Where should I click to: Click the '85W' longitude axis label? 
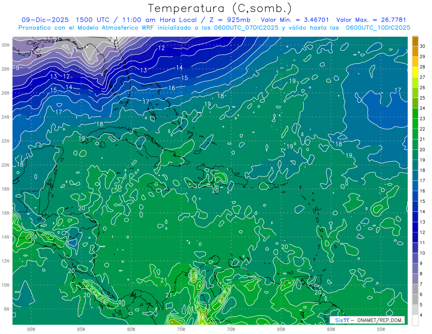coord(81,329)
